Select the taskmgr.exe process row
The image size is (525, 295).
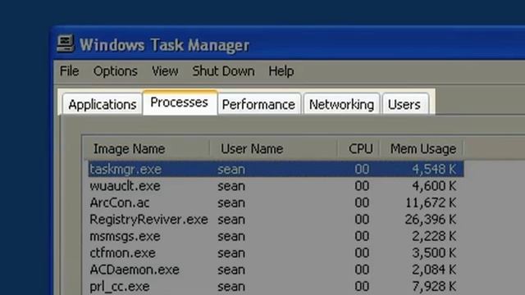tap(276, 169)
